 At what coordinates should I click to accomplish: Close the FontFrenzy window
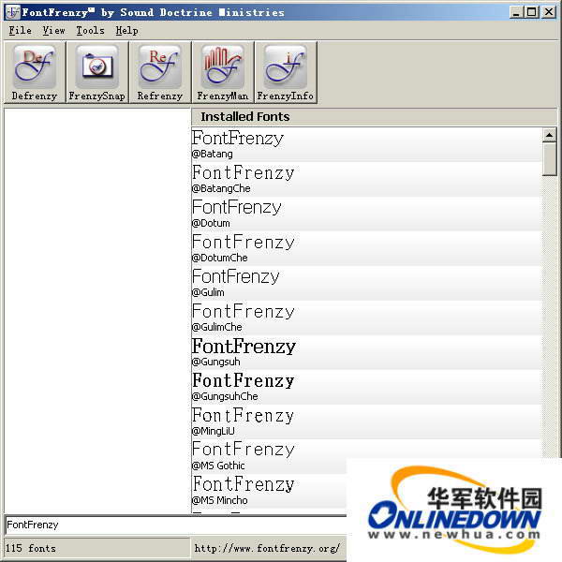tap(548, 12)
